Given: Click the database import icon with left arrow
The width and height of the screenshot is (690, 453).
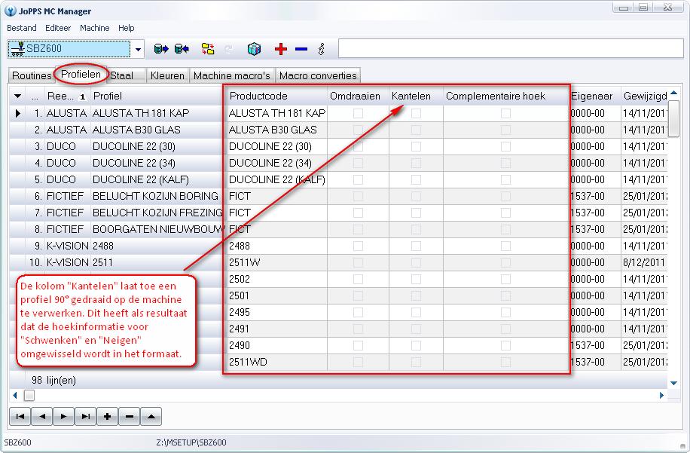Looking at the screenshot, I should click(182, 49).
